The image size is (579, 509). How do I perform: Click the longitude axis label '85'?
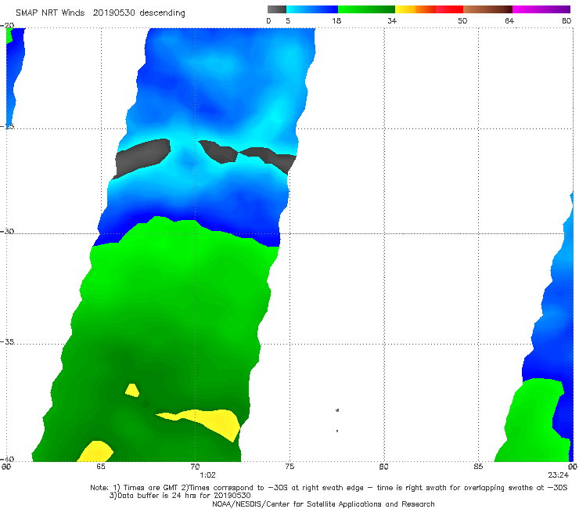pyautogui.click(x=478, y=467)
